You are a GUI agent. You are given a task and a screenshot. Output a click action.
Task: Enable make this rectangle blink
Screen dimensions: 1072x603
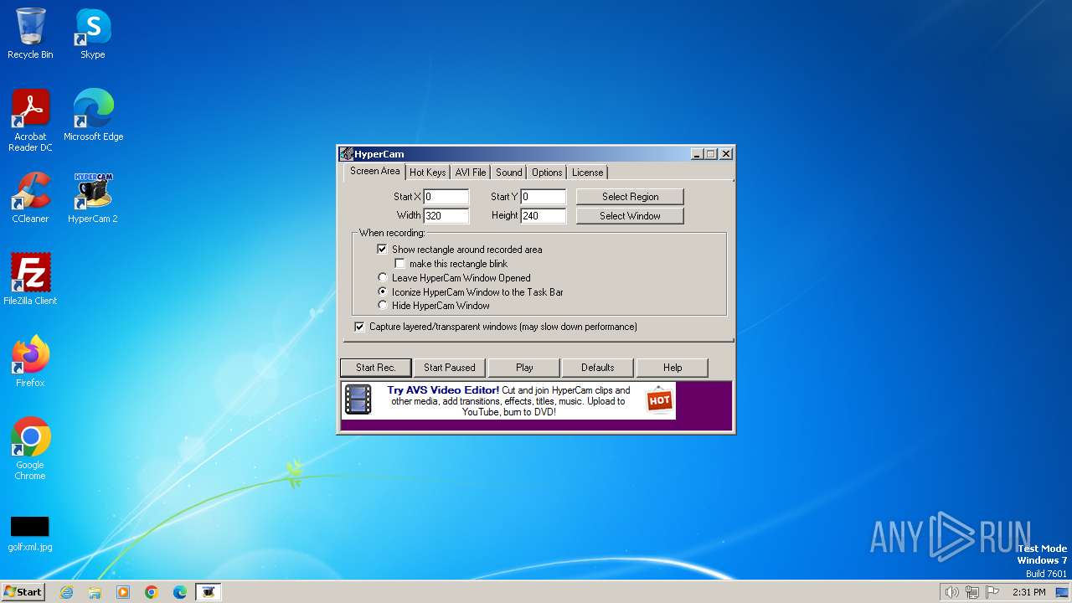pos(399,264)
